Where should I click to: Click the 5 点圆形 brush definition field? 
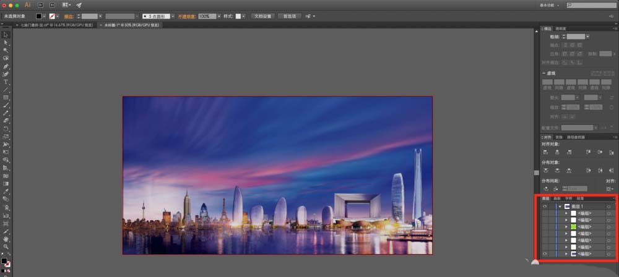(158, 15)
